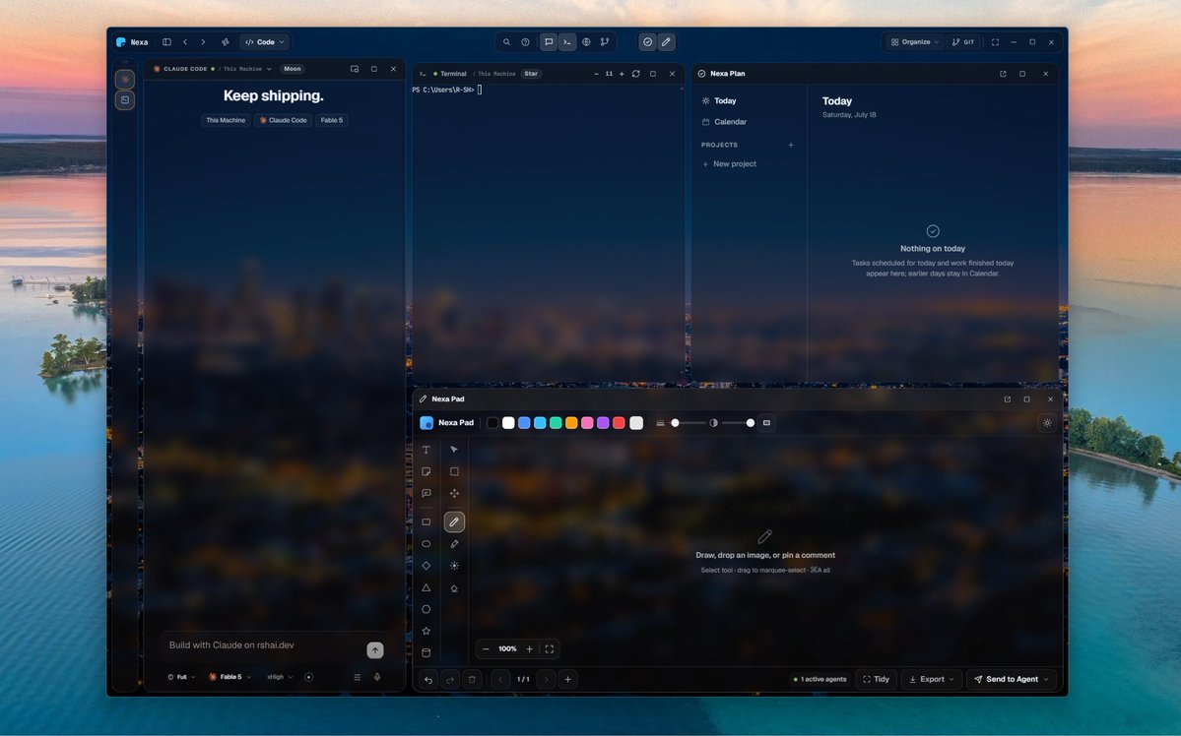Click the send arrow button in Claude Code
The image size is (1181, 736).
[375, 650]
